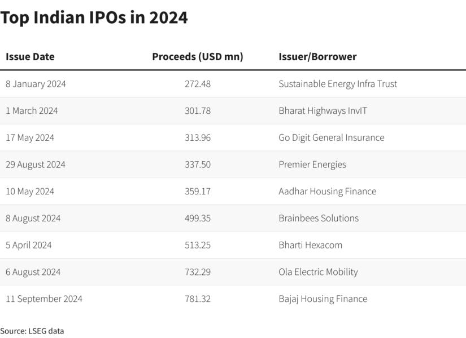The width and height of the screenshot is (466, 338).
Task: Select the 5 April 2024 date cell
Action: [29, 245]
